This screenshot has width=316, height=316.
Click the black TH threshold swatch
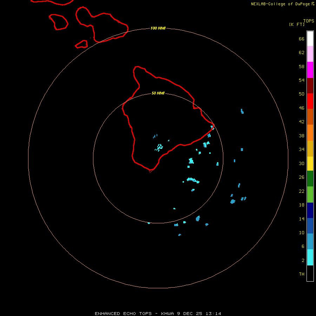pyautogui.click(x=310, y=273)
